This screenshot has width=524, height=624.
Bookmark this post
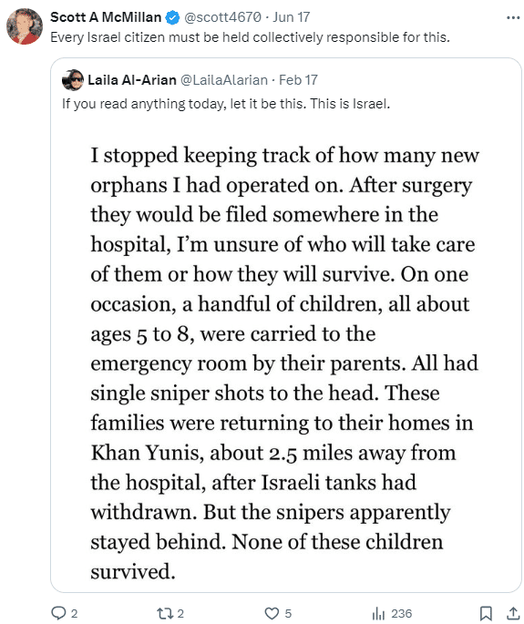tap(486, 613)
